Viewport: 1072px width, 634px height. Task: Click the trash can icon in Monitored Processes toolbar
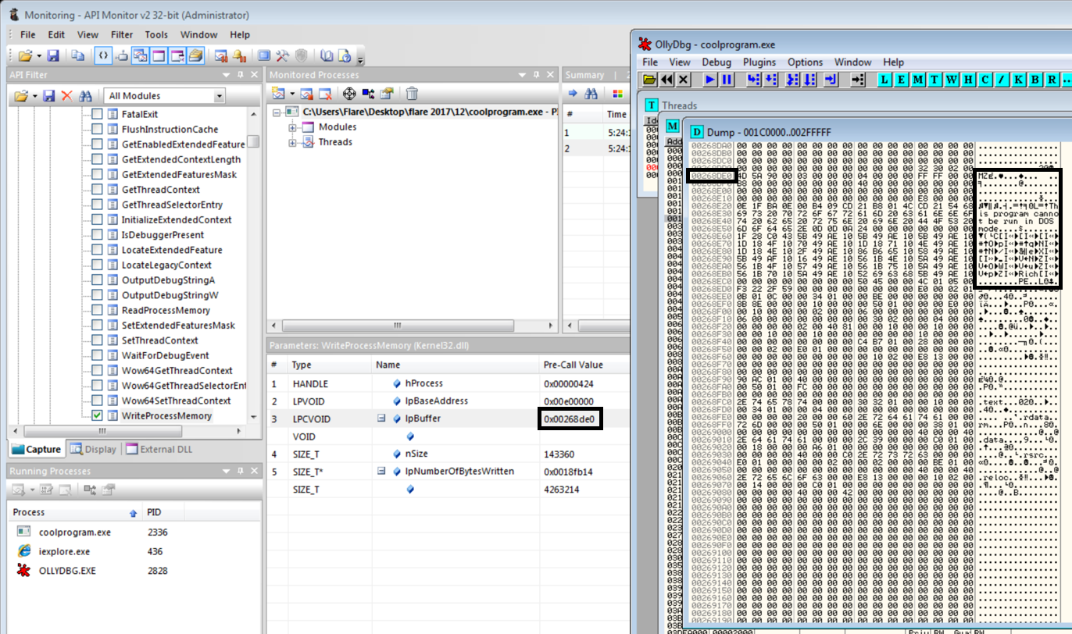[x=412, y=94]
